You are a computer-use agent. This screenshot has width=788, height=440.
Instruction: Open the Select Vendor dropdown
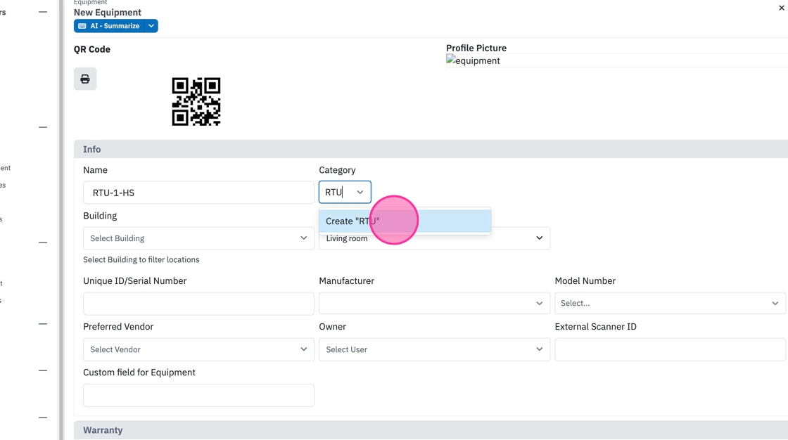tap(198, 349)
